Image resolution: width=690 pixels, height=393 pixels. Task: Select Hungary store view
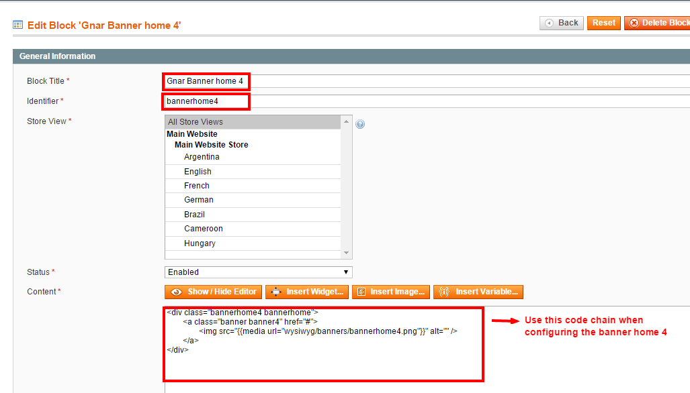253,243
